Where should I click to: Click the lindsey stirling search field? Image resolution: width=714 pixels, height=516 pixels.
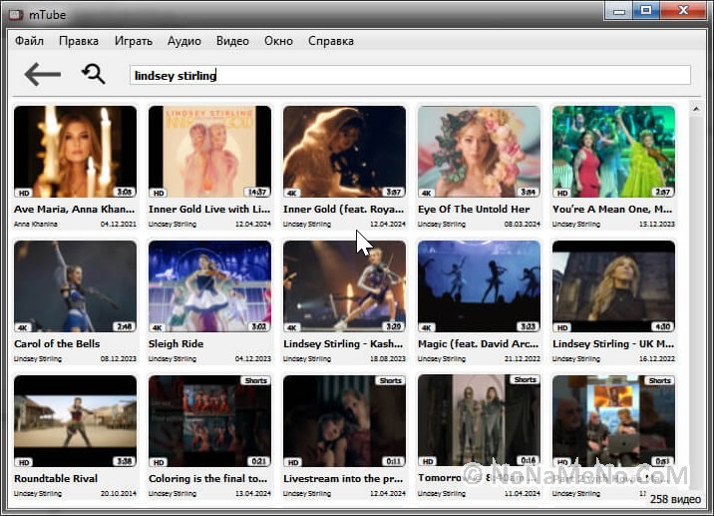point(409,75)
